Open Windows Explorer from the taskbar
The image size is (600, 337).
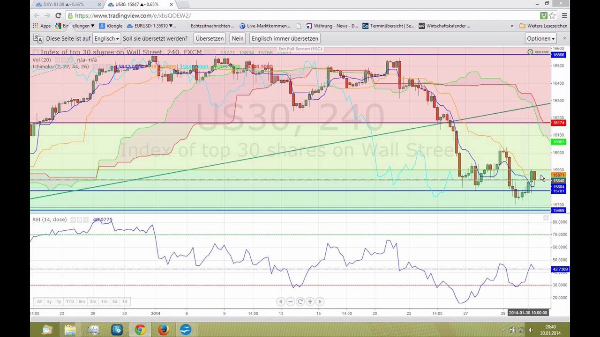coord(70,330)
